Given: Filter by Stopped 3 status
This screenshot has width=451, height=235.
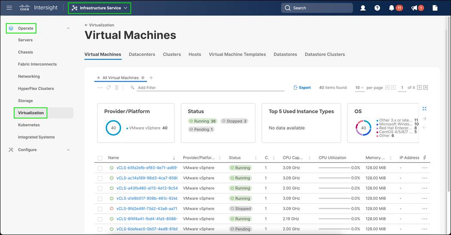Looking at the screenshot, I should 234,121.
